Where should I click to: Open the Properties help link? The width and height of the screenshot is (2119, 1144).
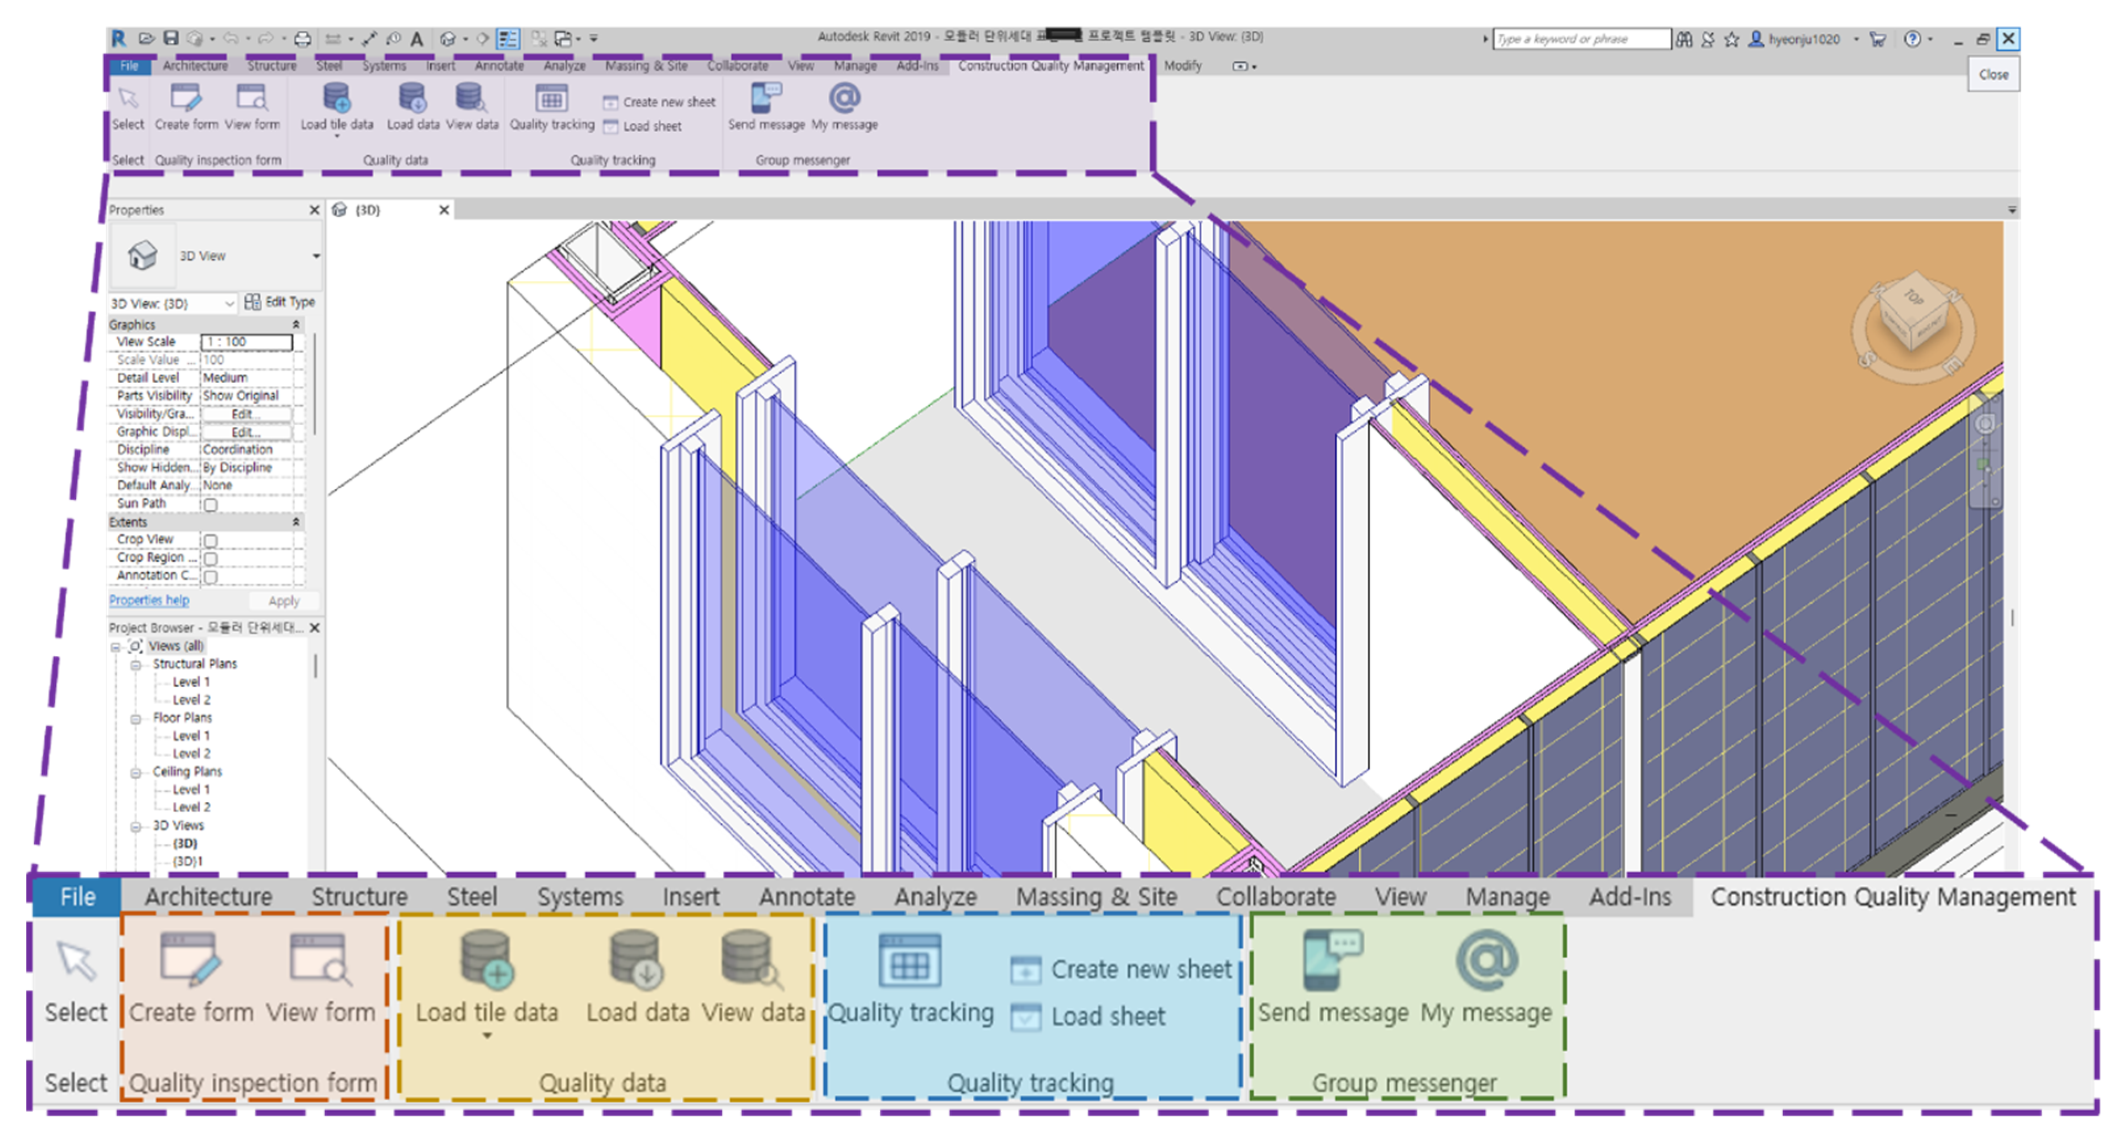click(x=149, y=601)
